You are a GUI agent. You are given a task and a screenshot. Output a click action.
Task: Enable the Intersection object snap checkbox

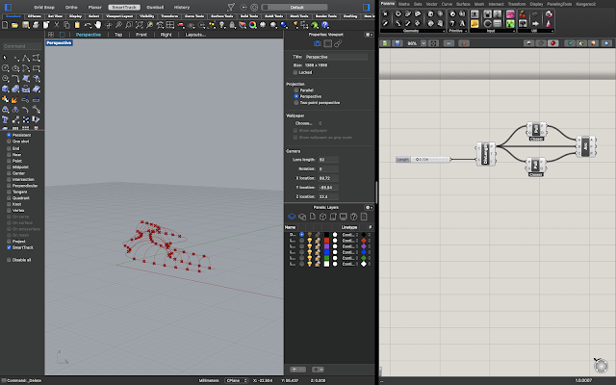(x=9, y=180)
